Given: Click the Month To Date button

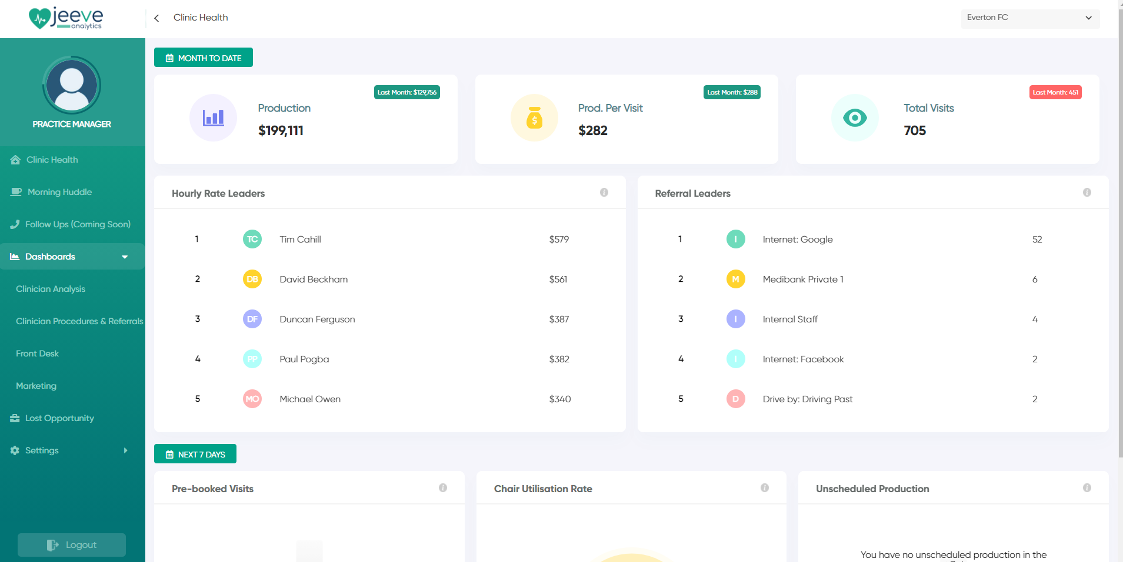Looking at the screenshot, I should [x=204, y=58].
